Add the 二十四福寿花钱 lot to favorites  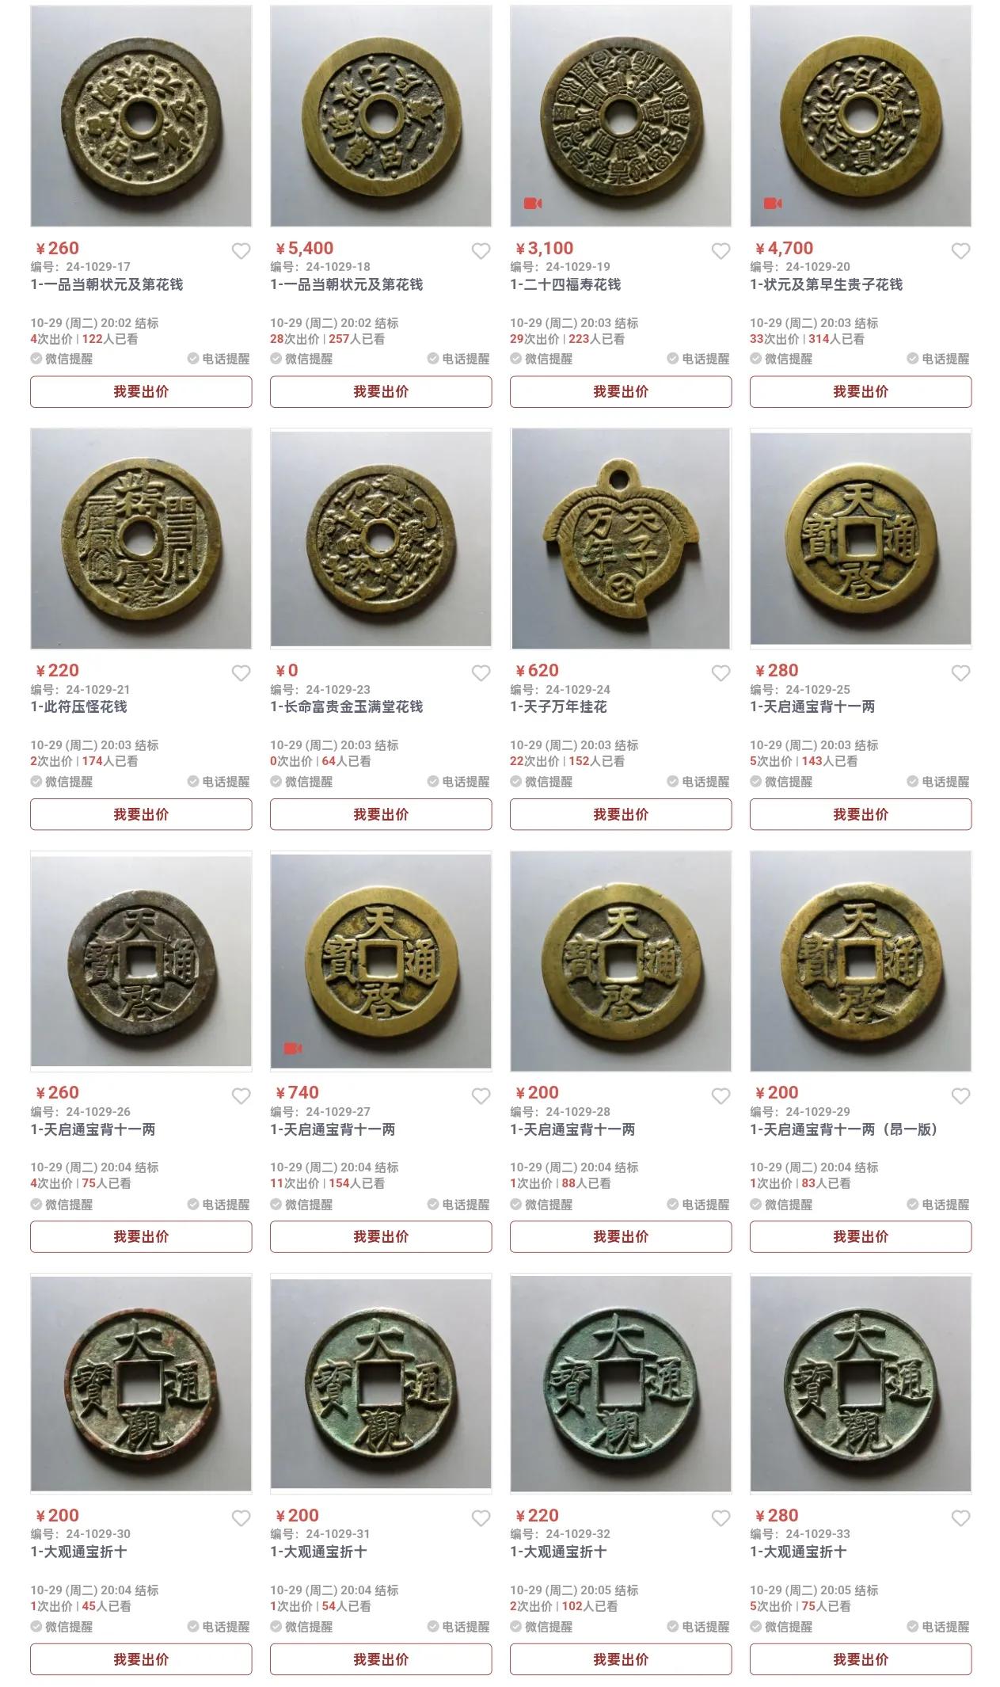[x=721, y=251]
